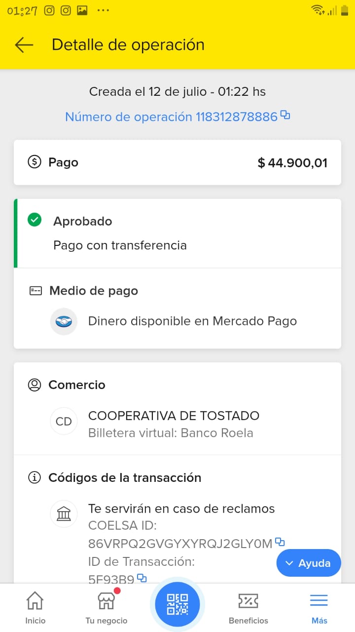This screenshot has height=632, width=355.
Task: Tap the green Aprobado checkmark icon
Action: click(35, 220)
